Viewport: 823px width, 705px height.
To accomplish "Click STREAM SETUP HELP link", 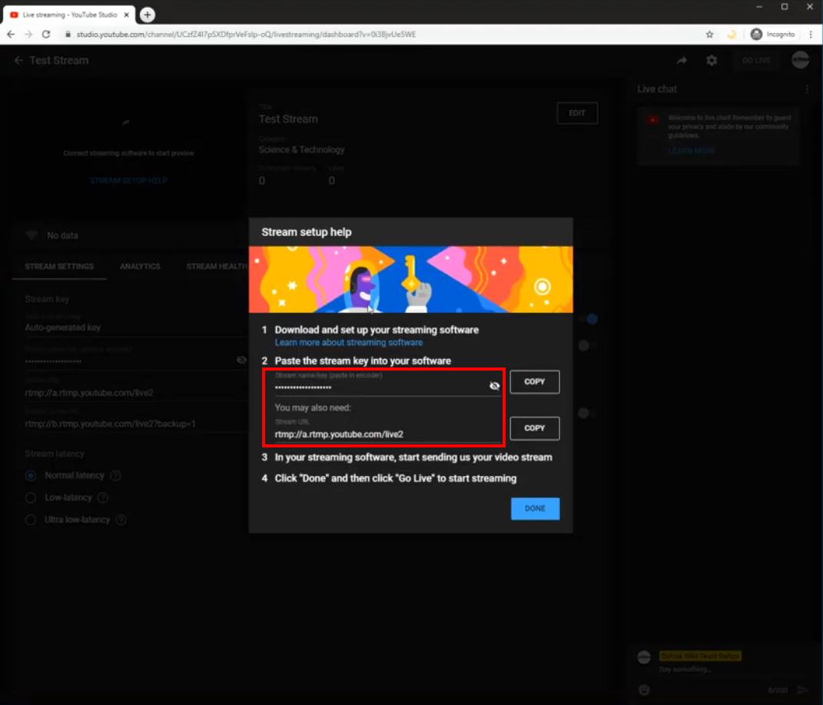I will pos(128,181).
